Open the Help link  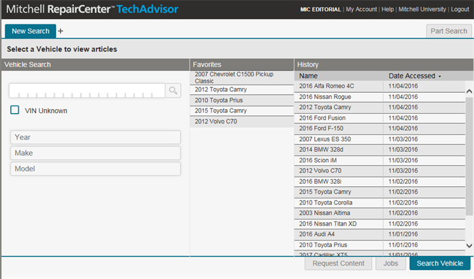click(387, 9)
